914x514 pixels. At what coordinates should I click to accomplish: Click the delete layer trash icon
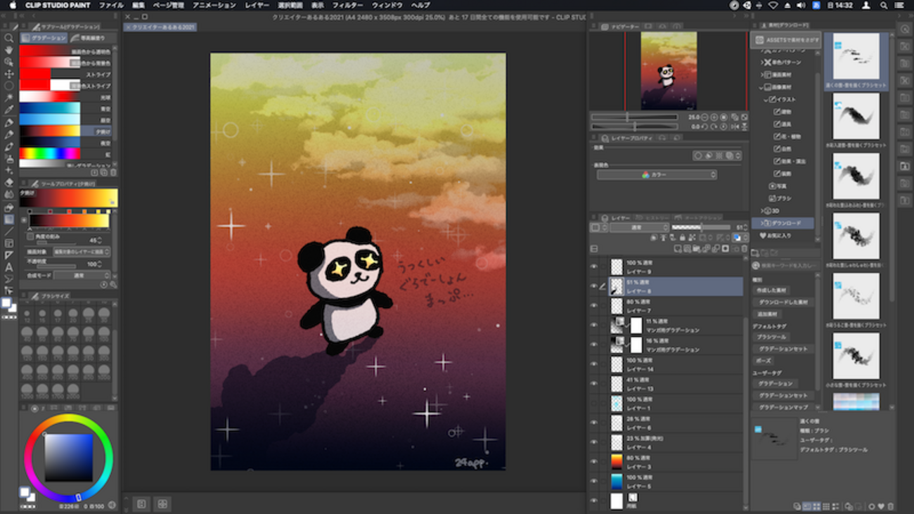click(745, 248)
